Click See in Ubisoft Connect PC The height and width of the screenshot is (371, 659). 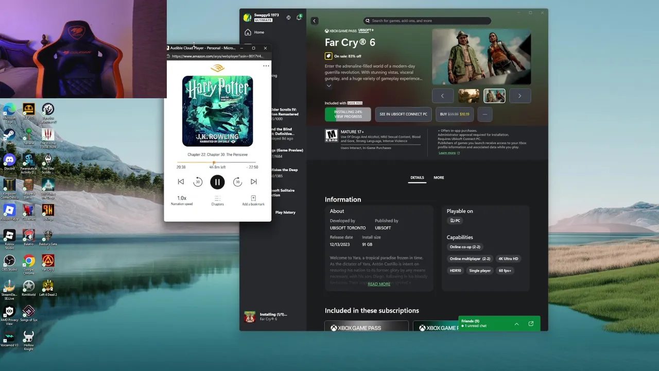pyautogui.click(x=403, y=114)
